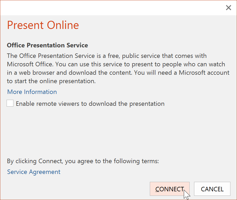Select the Present Online heading
The height and width of the screenshot is (200, 237).
(x=43, y=25)
